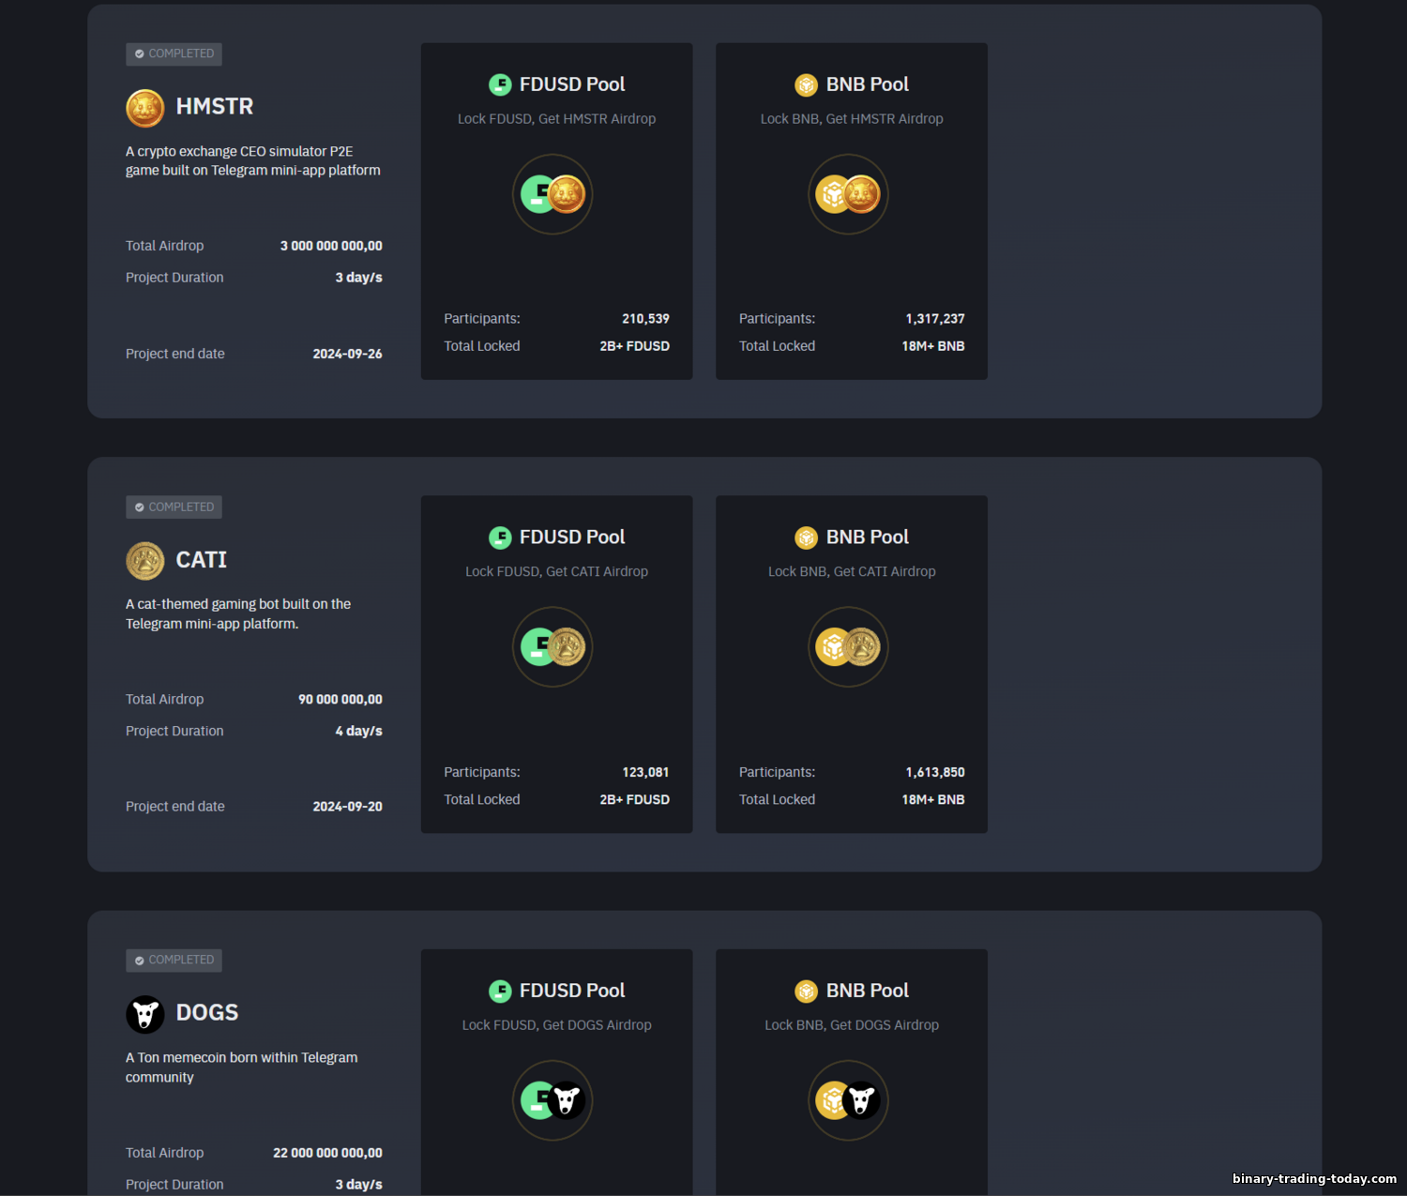This screenshot has height=1196, width=1407.
Task: Click CATI project end date 2024-09-20
Action: point(347,807)
